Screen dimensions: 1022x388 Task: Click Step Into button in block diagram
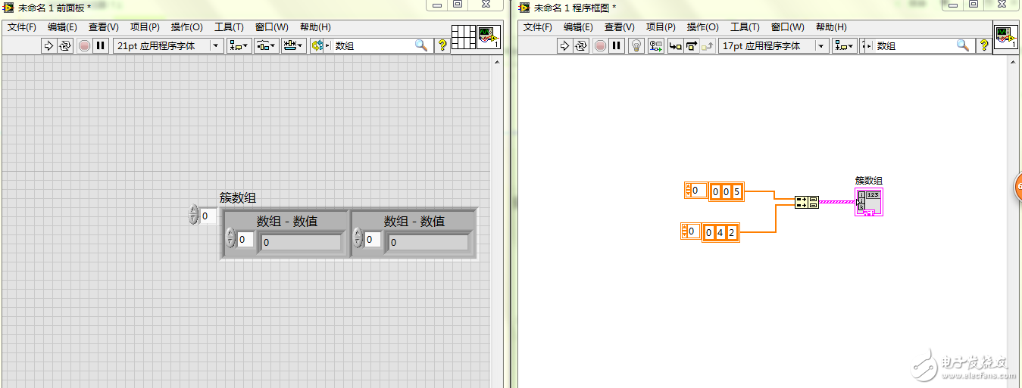pyautogui.click(x=674, y=45)
